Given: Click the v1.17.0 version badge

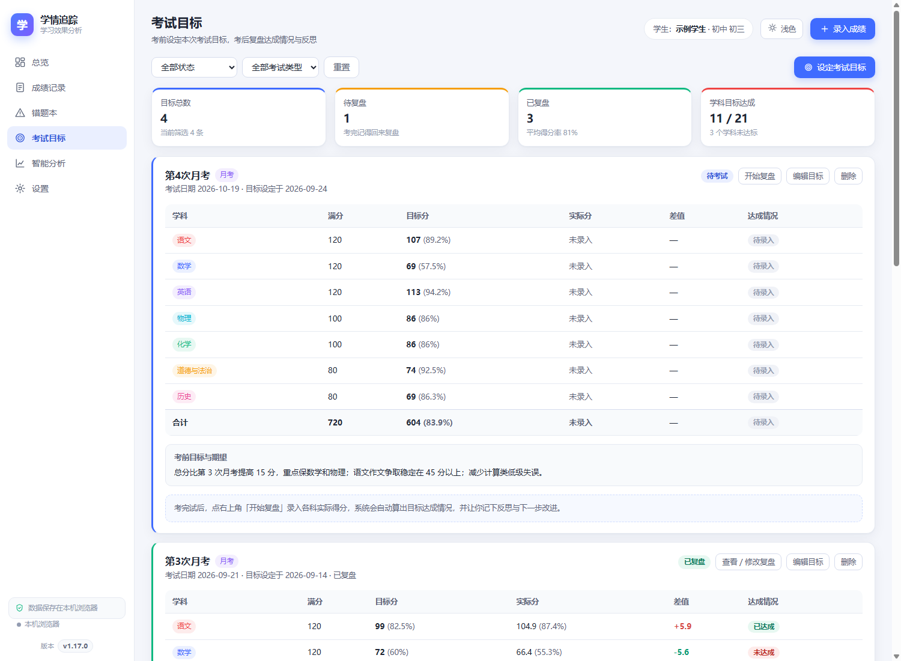Looking at the screenshot, I should click(76, 647).
